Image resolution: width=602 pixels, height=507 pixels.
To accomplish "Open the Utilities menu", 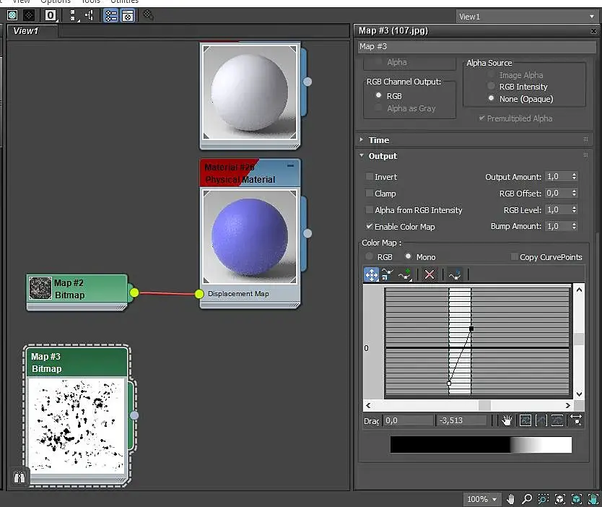I will coord(124,1).
